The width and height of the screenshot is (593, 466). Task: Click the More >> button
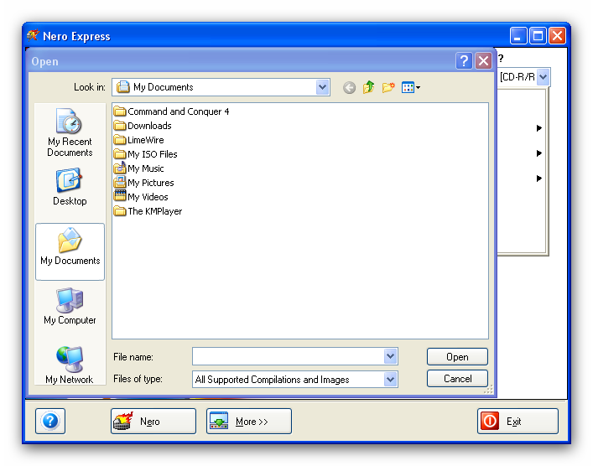coord(249,421)
